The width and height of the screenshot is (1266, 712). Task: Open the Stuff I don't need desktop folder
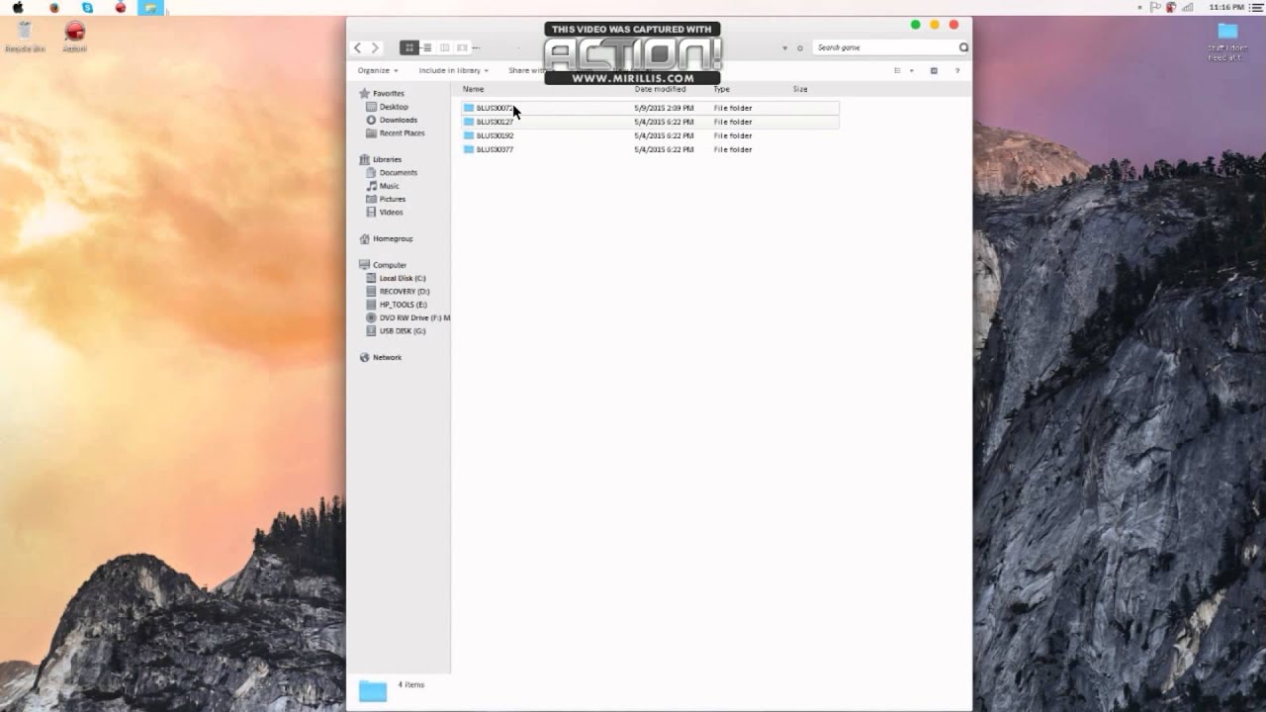tap(1227, 41)
